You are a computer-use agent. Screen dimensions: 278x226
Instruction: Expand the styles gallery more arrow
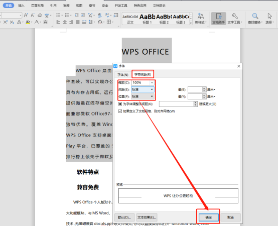tap(191, 23)
